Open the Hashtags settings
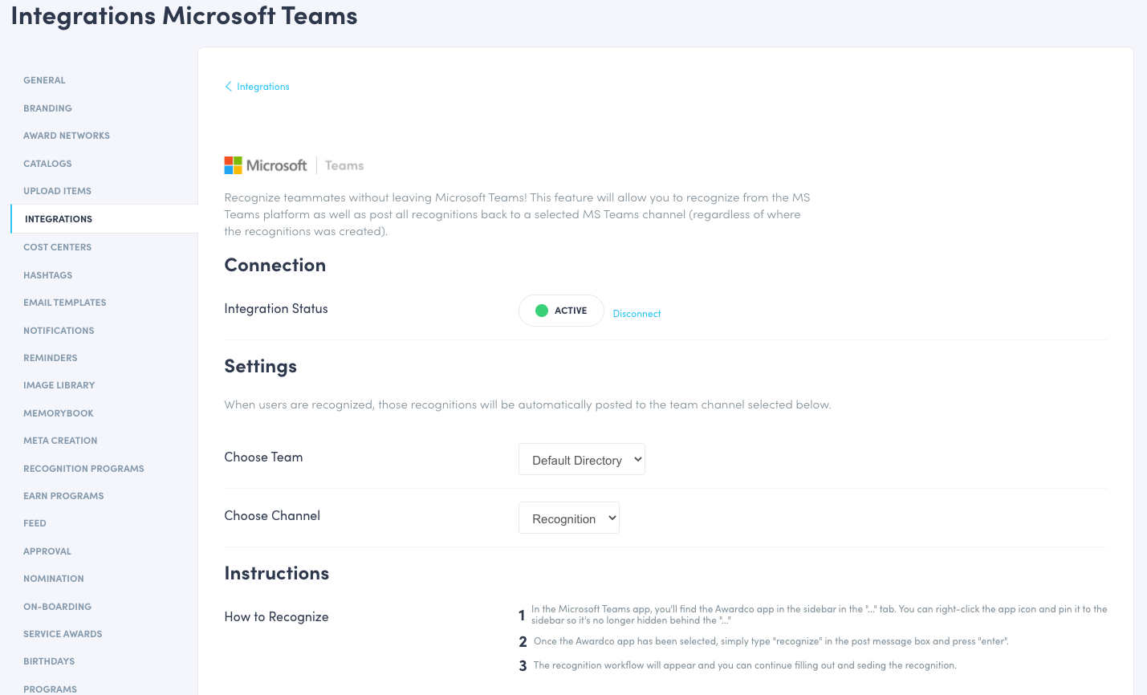Viewport: 1147px width, 695px height. tap(47, 274)
